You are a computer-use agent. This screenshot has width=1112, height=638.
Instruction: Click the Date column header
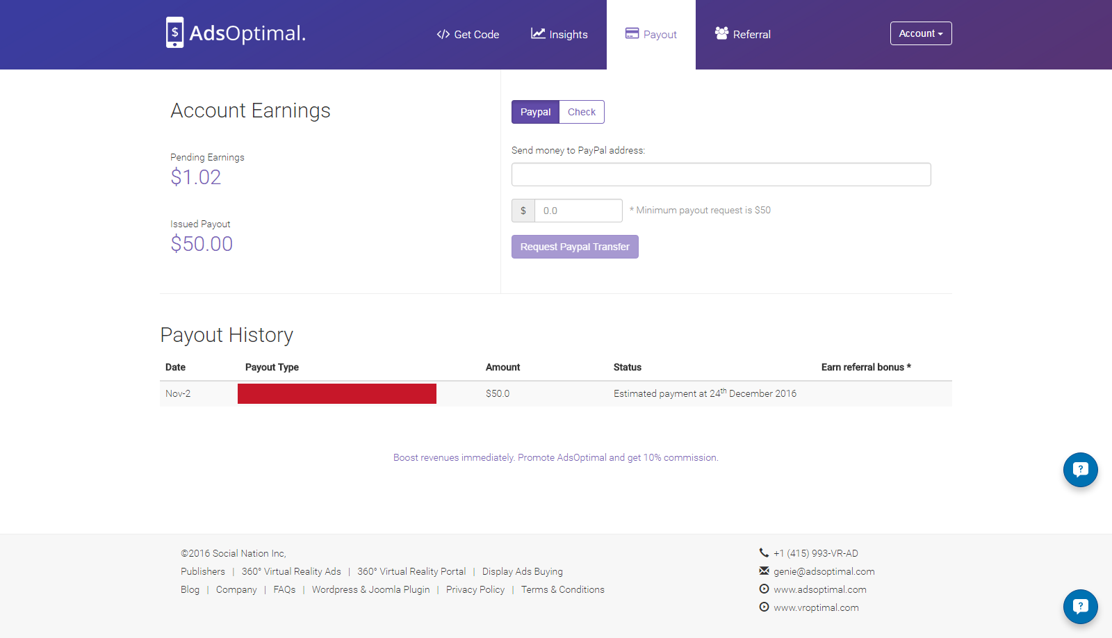point(175,367)
